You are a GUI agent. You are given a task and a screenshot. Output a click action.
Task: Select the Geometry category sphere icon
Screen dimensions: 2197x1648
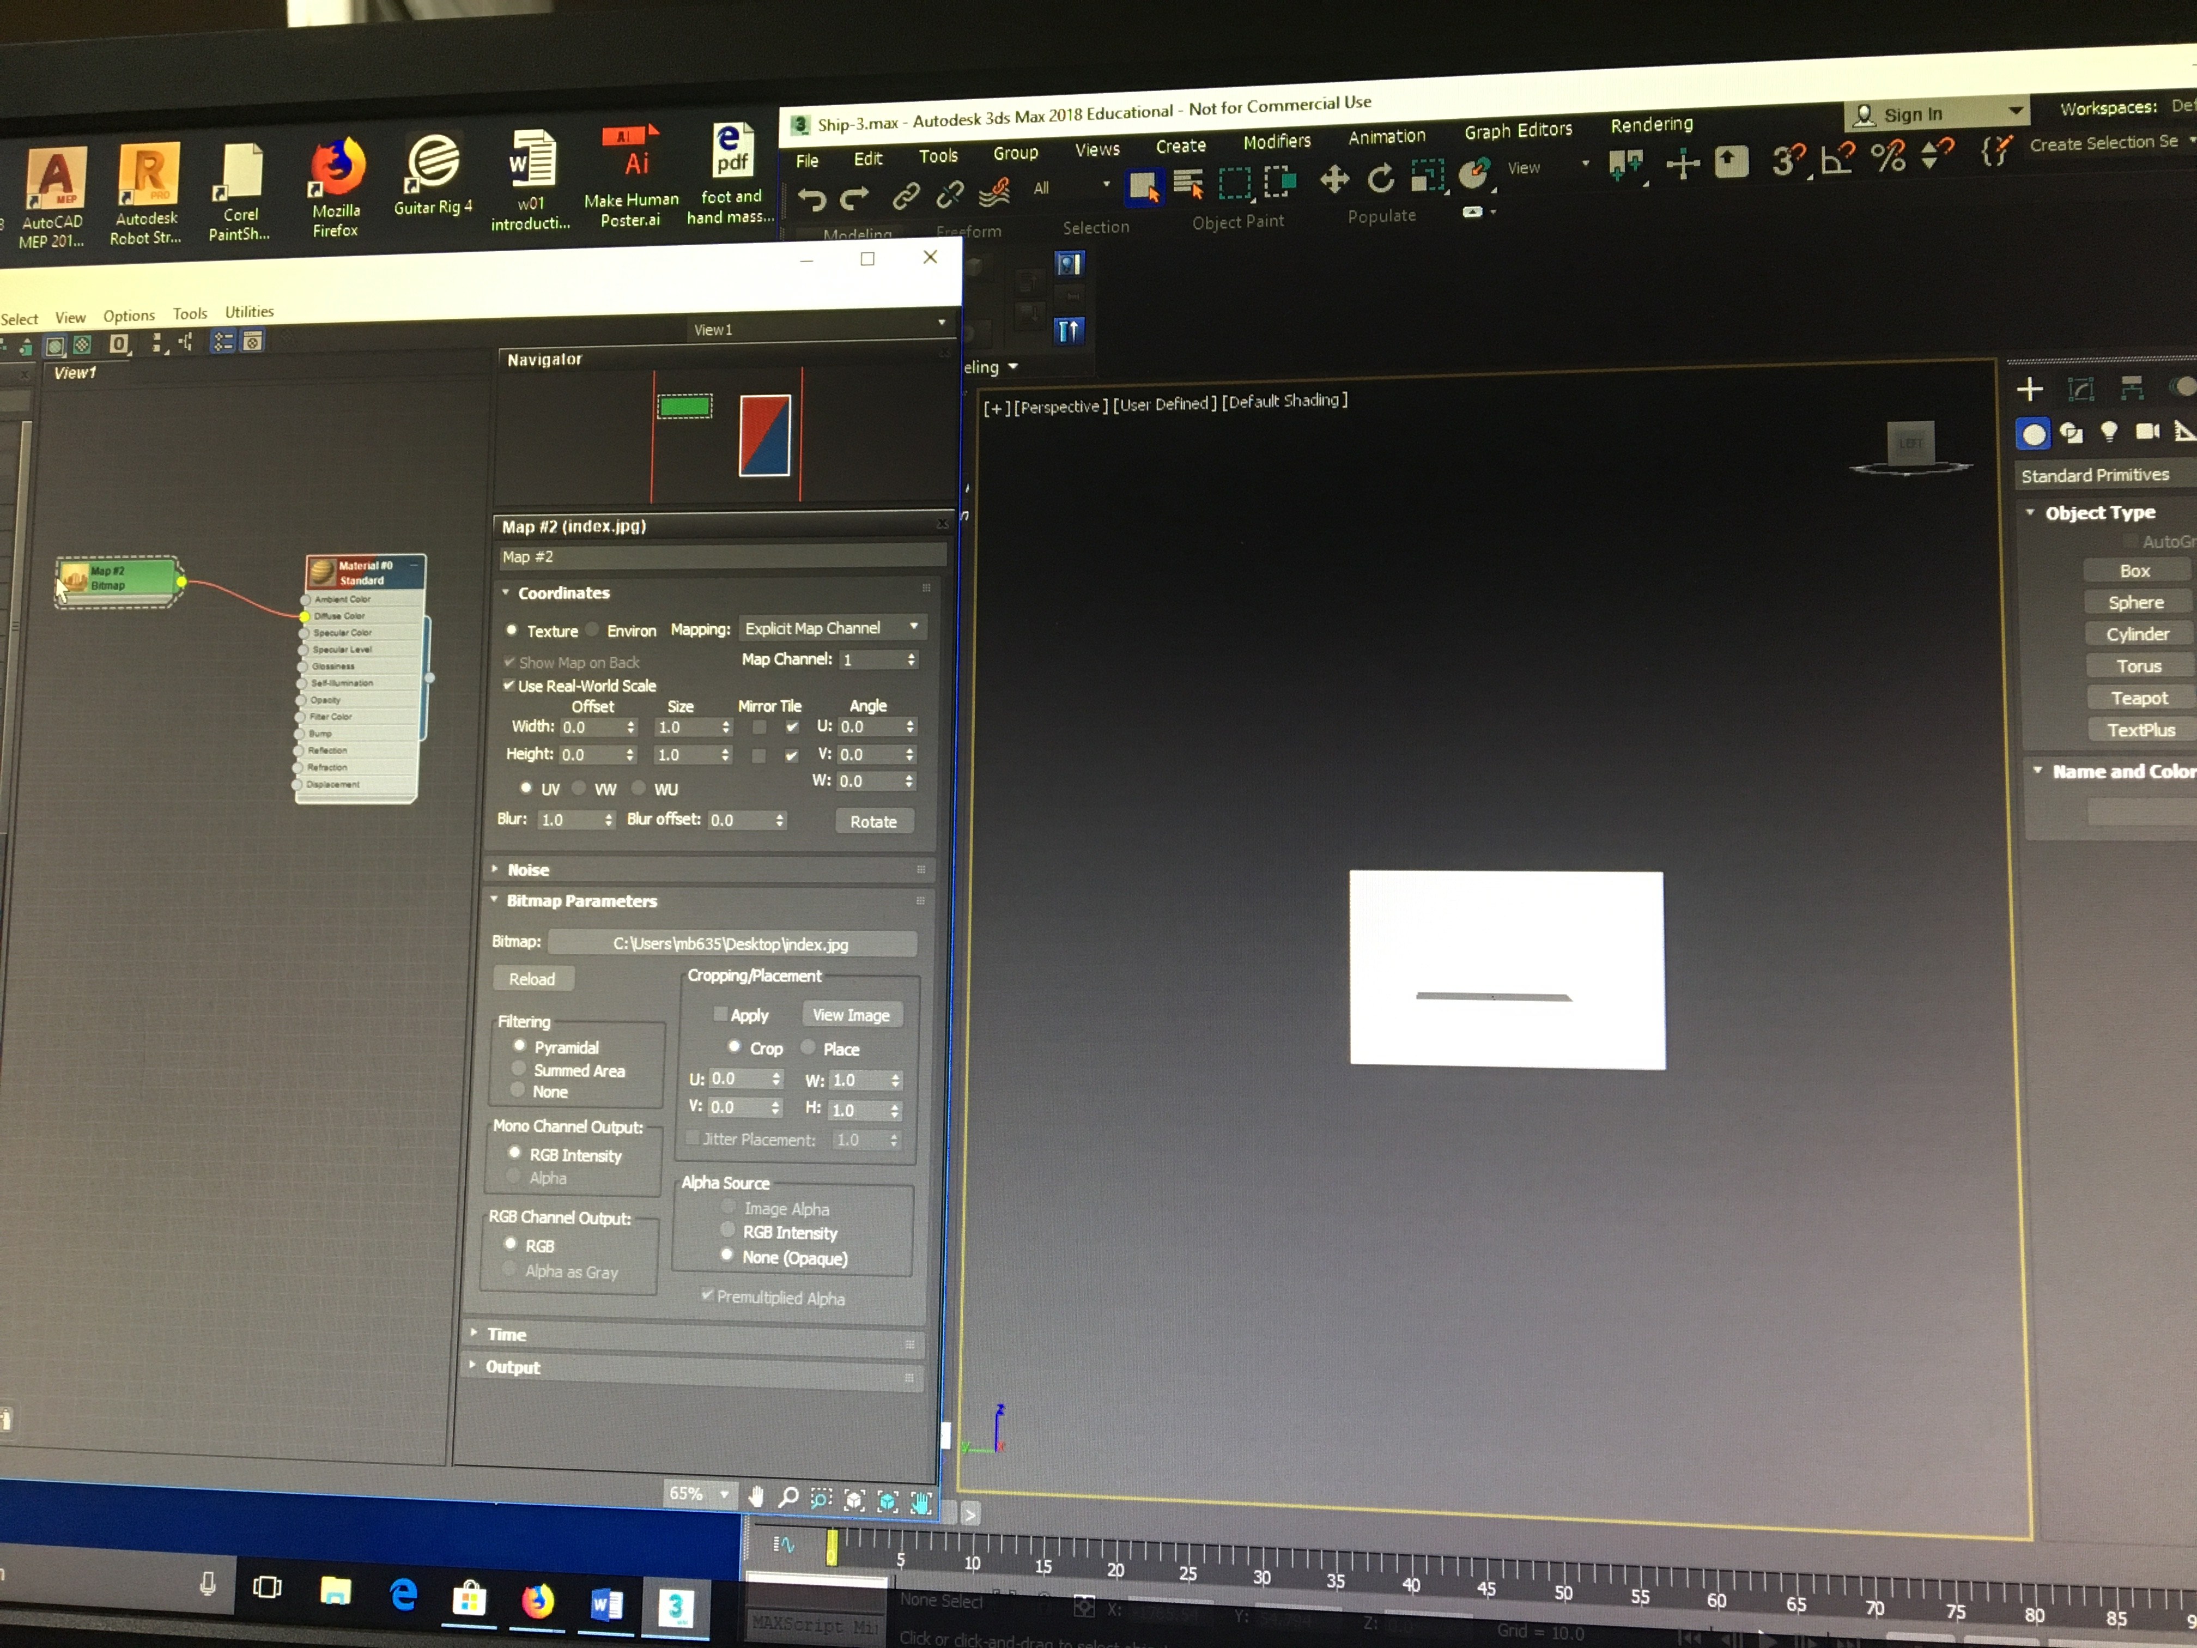(x=2033, y=434)
